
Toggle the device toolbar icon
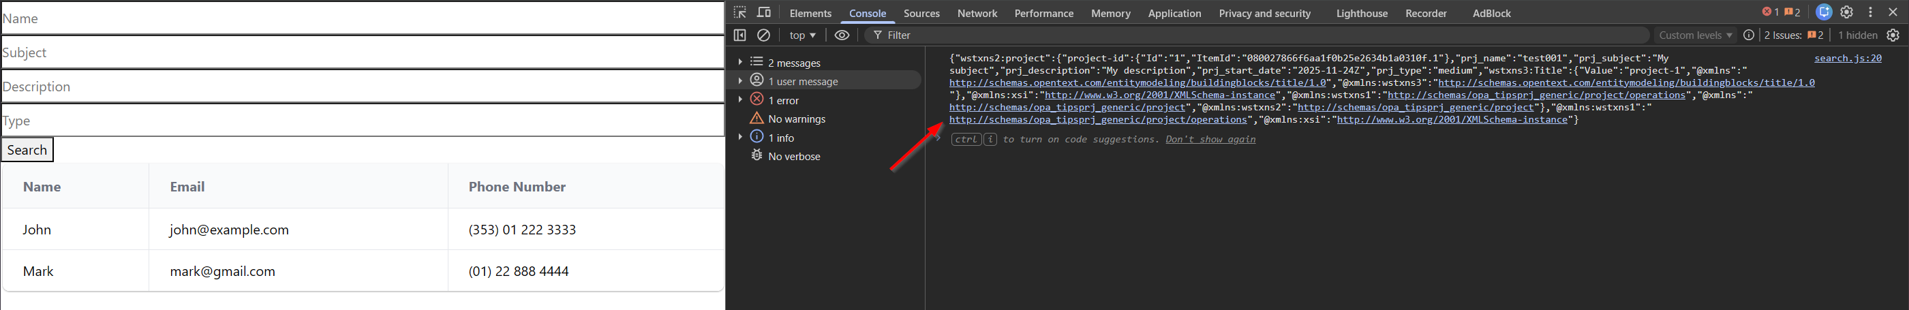(764, 13)
